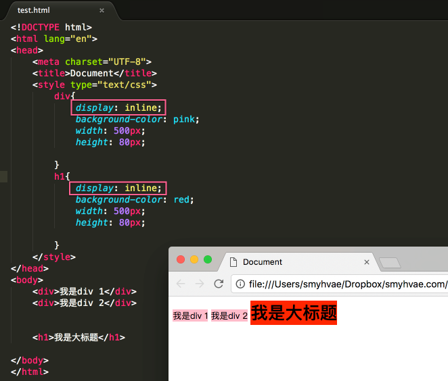This screenshot has height=381, width=448.
Task: Click 'background-color: red;' line
Action: click(135, 200)
